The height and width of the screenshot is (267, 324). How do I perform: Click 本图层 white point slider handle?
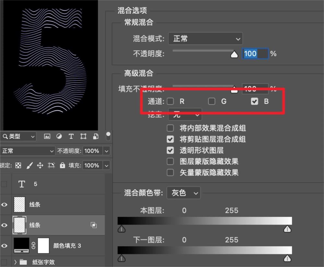click(x=287, y=229)
